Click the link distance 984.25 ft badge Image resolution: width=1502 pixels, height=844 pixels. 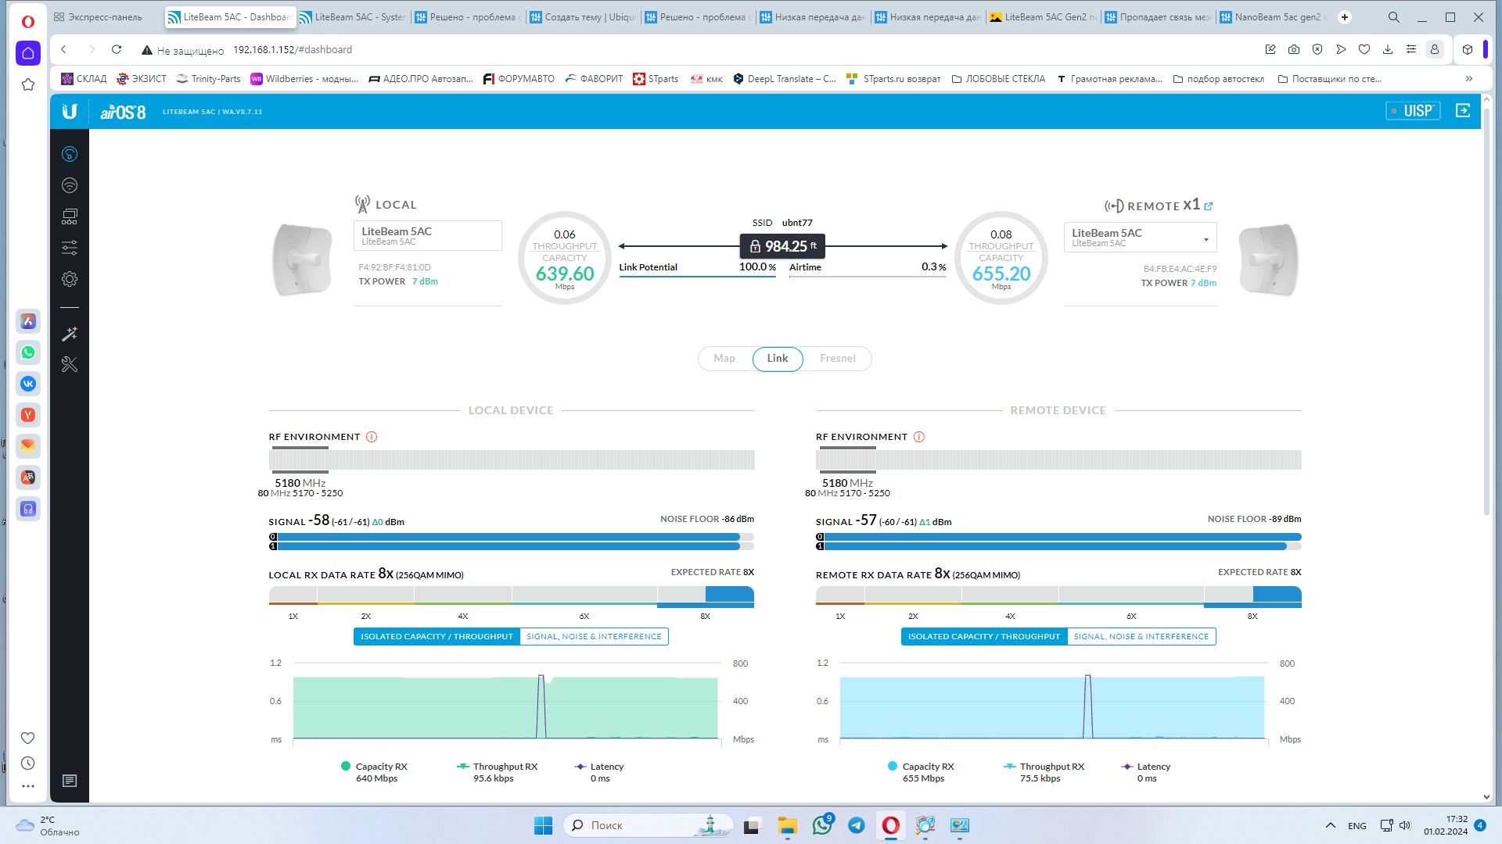pos(782,246)
